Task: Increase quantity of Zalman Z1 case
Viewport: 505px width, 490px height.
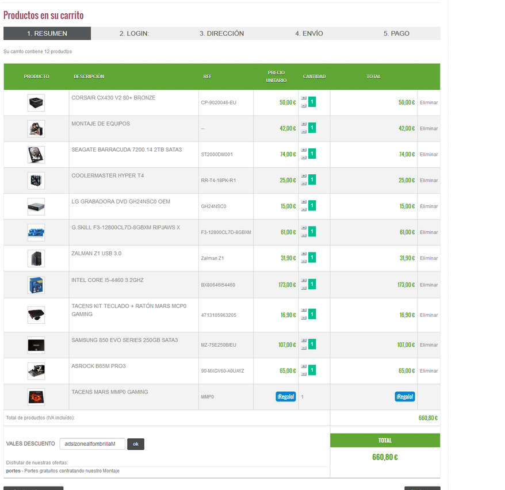Action: [x=304, y=254]
